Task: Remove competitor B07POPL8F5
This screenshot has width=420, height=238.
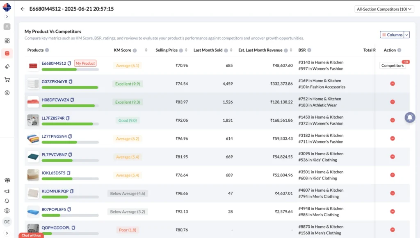Action: 393,211
